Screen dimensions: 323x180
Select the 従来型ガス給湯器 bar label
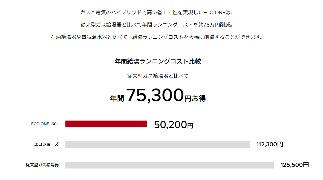[x=42, y=165]
